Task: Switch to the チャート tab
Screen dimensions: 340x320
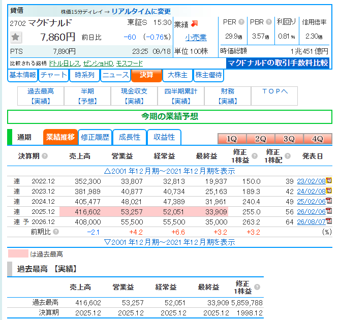Action: tap(53, 75)
